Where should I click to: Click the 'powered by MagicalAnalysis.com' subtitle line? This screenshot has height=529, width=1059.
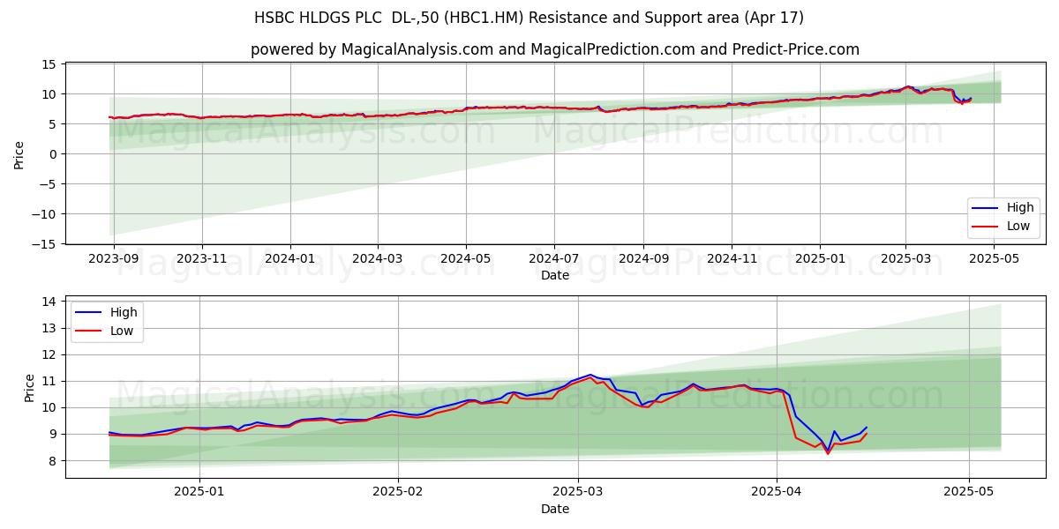tap(554, 49)
